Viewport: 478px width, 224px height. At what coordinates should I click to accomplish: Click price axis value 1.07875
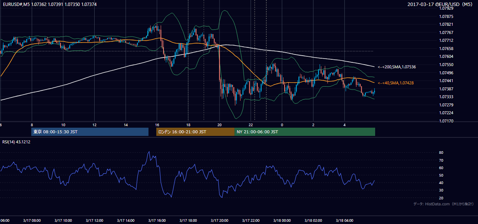pos(446,16)
